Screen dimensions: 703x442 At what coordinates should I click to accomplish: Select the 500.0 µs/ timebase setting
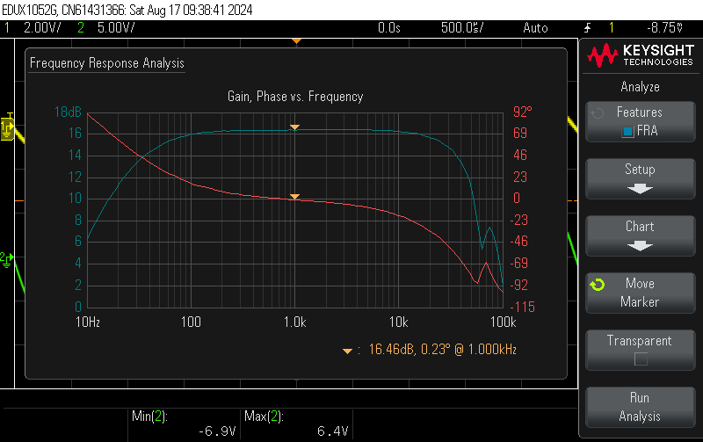click(x=462, y=28)
